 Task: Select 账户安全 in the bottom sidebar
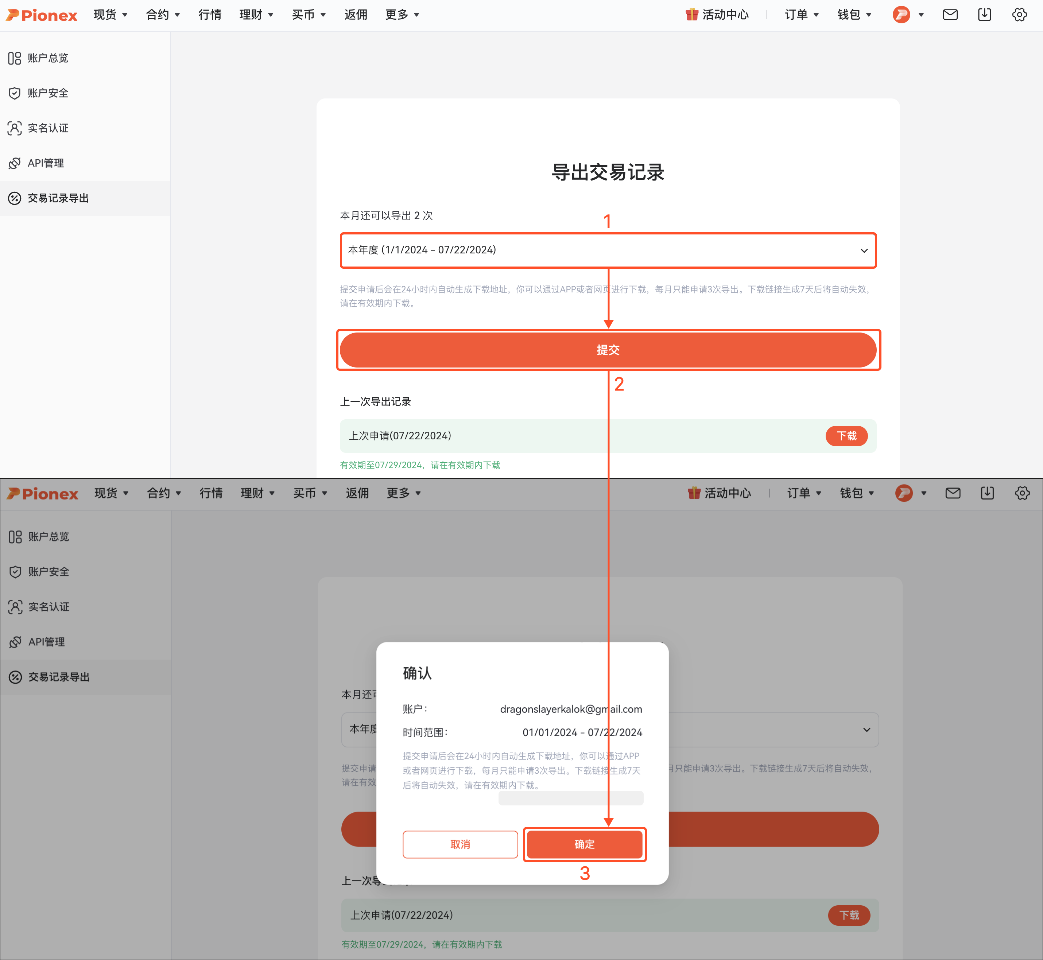85,572
